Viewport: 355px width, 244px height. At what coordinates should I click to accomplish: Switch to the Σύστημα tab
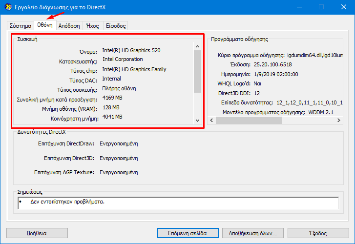[x=21, y=26]
